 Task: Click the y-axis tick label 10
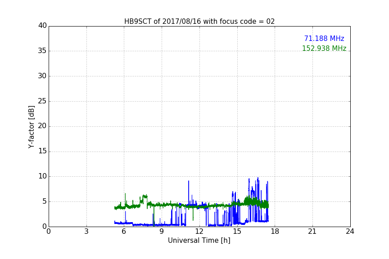tap(42, 176)
